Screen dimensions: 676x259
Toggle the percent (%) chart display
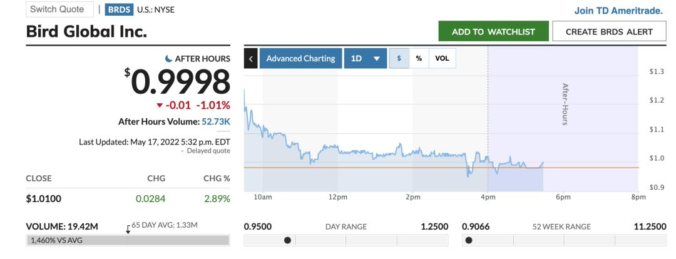tap(419, 58)
